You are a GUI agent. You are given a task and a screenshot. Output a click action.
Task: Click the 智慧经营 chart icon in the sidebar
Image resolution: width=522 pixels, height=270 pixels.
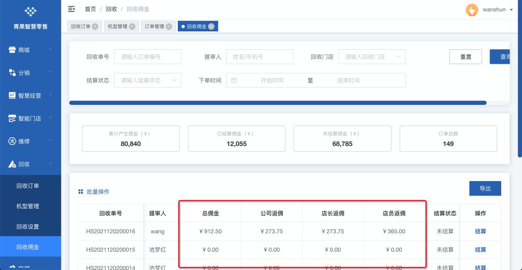click(x=12, y=96)
